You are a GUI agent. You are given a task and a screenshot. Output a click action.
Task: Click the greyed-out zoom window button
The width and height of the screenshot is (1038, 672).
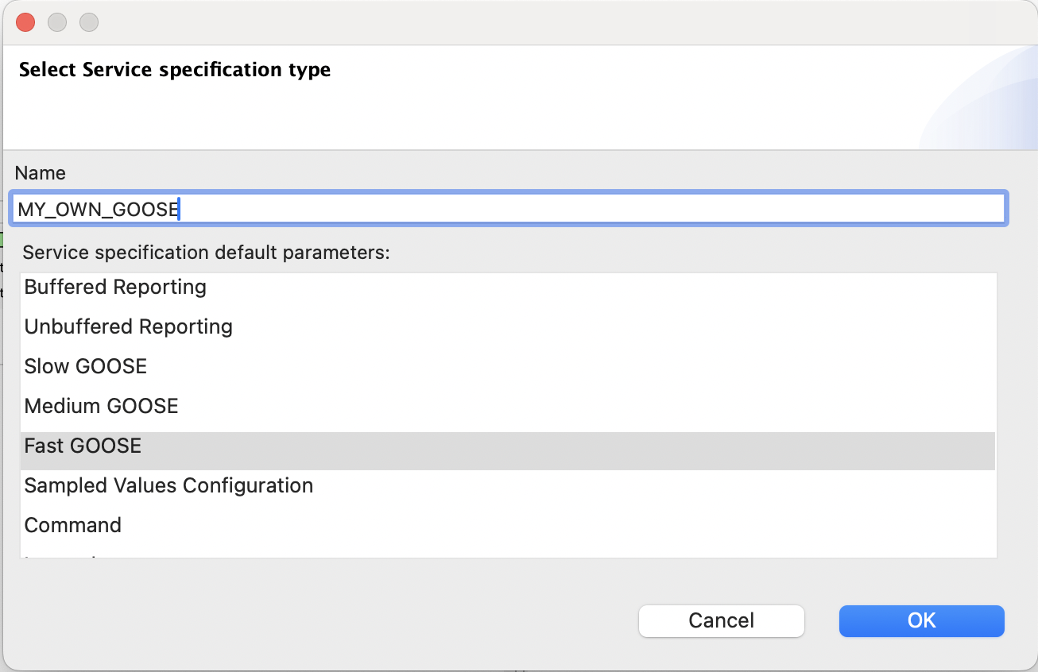tap(89, 22)
